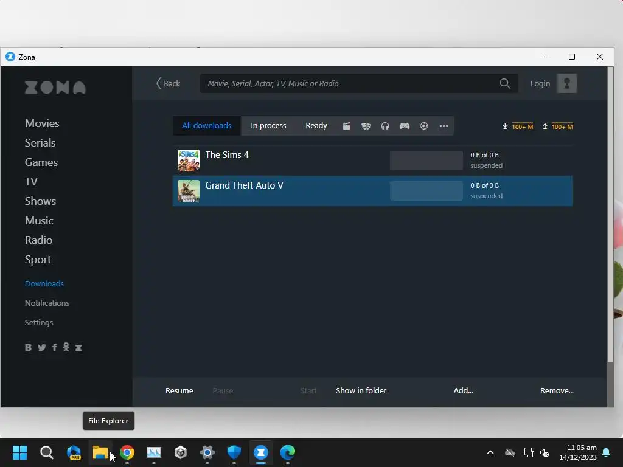This screenshot has width=623, height=467.
Task: Open the Twitter social link icon
Action: 42,347
